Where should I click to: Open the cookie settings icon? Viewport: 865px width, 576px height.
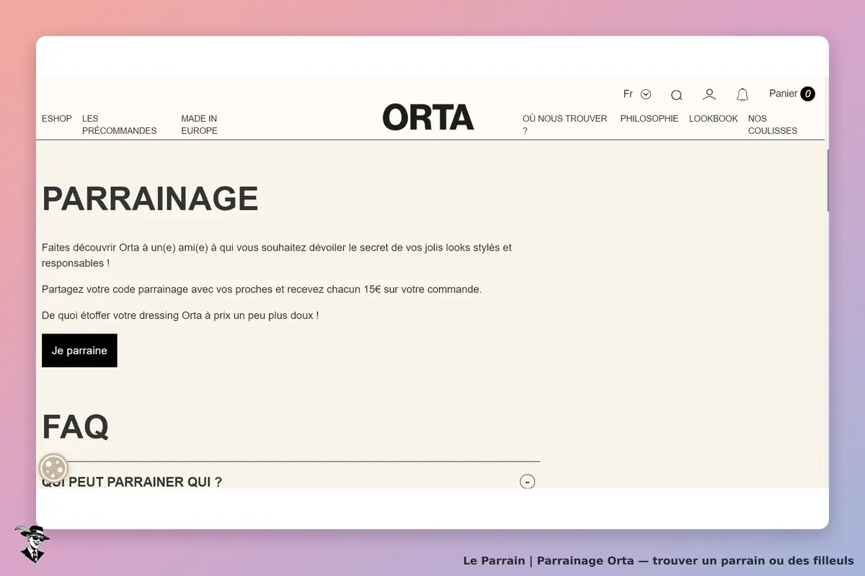point(53,469)
